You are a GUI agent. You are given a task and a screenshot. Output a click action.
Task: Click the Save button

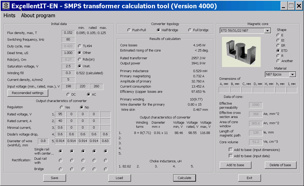[x=54, y=178]
